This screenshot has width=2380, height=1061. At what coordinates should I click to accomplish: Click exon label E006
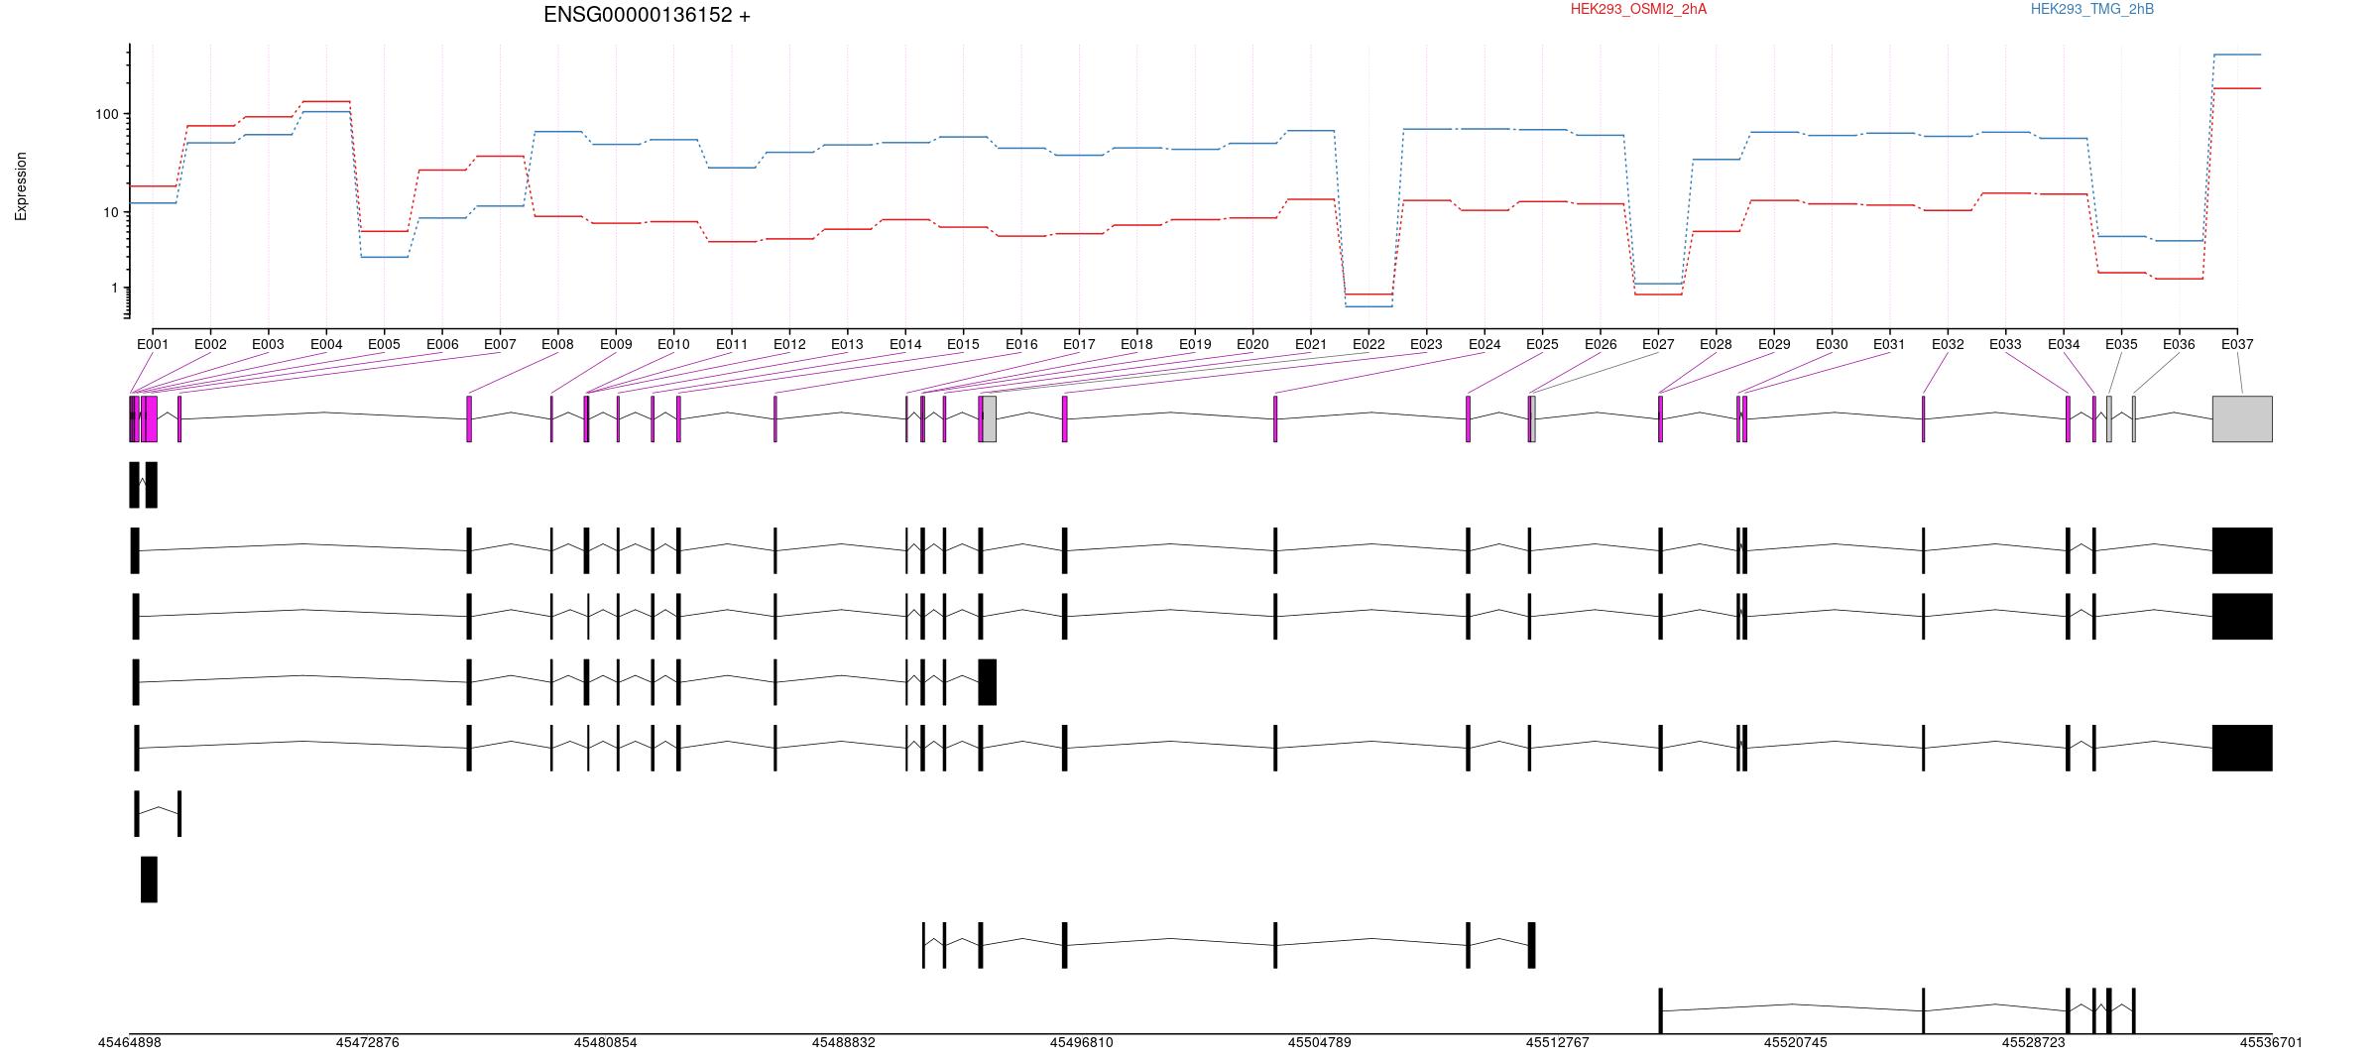[442, 344]
